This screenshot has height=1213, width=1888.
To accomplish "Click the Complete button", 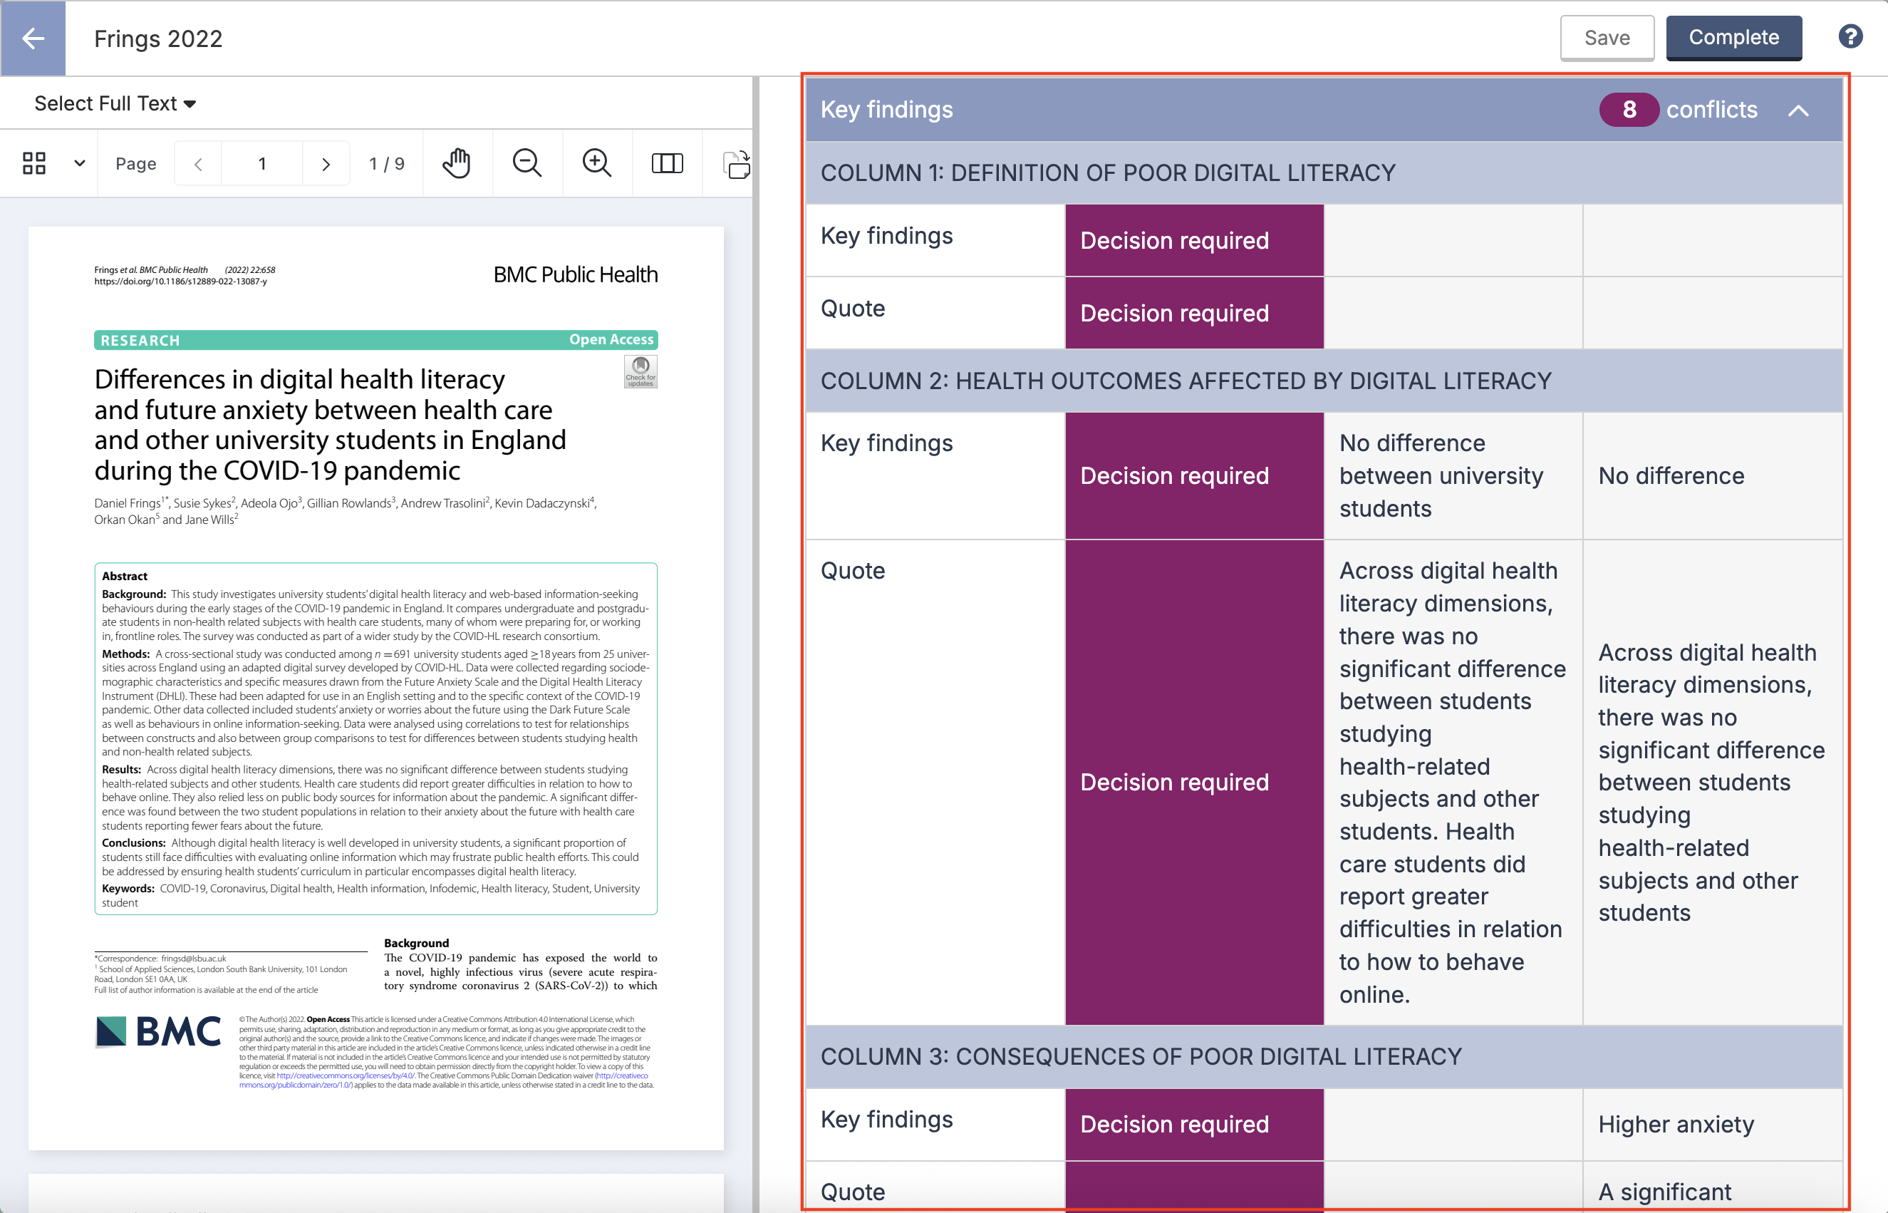I will (1733, 38).
